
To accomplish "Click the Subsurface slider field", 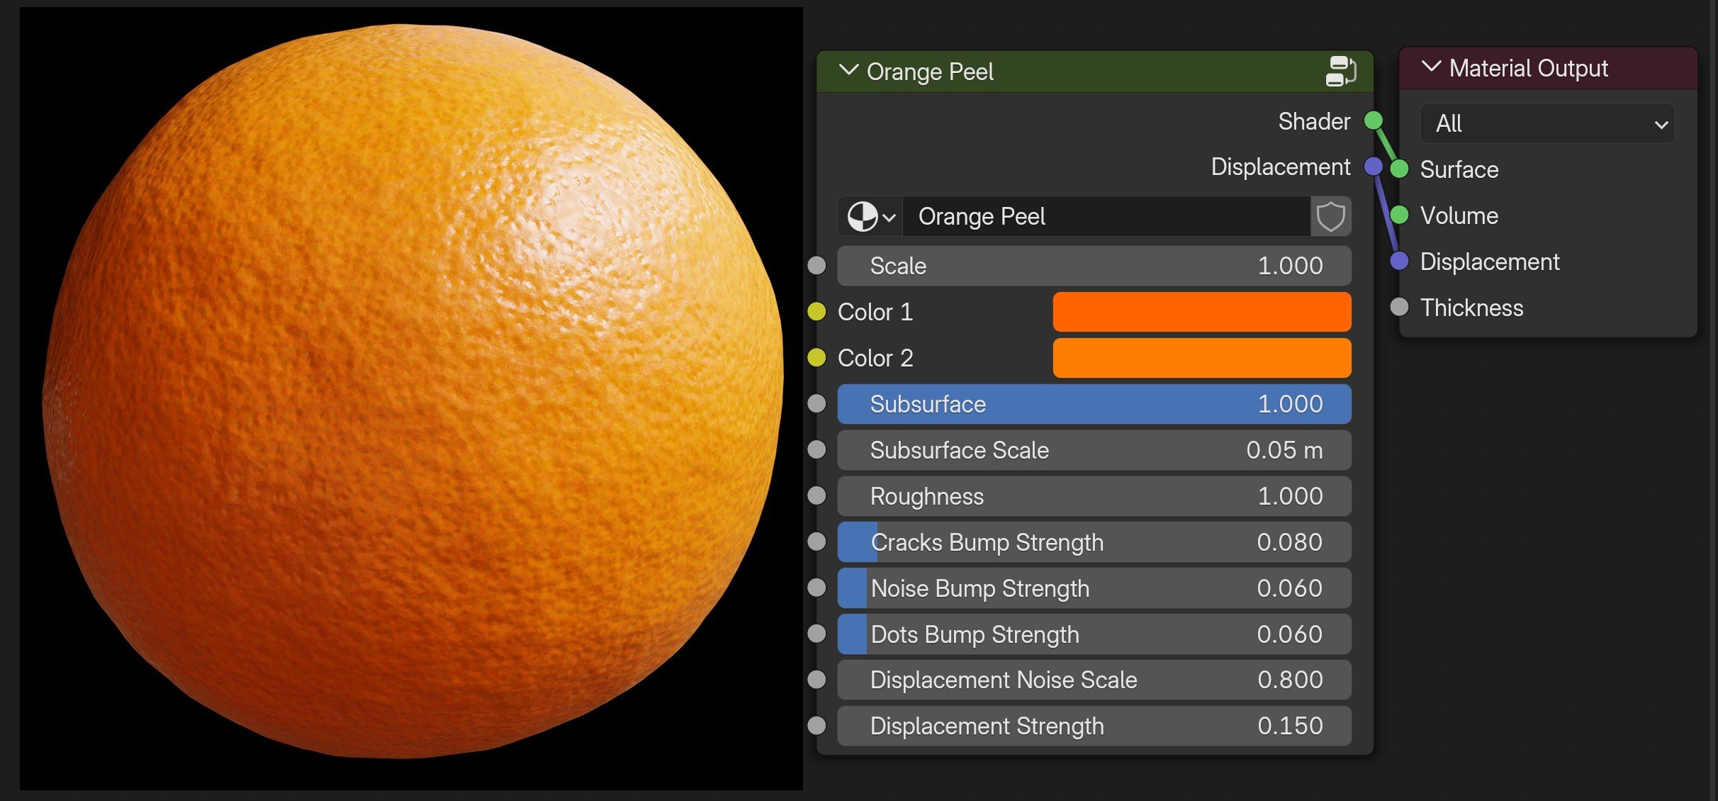I will pyautogui.click(x=1094, y=404).
